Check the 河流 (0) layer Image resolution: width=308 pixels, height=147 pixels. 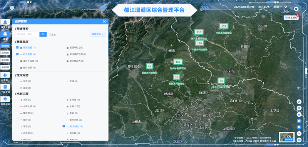17,81
